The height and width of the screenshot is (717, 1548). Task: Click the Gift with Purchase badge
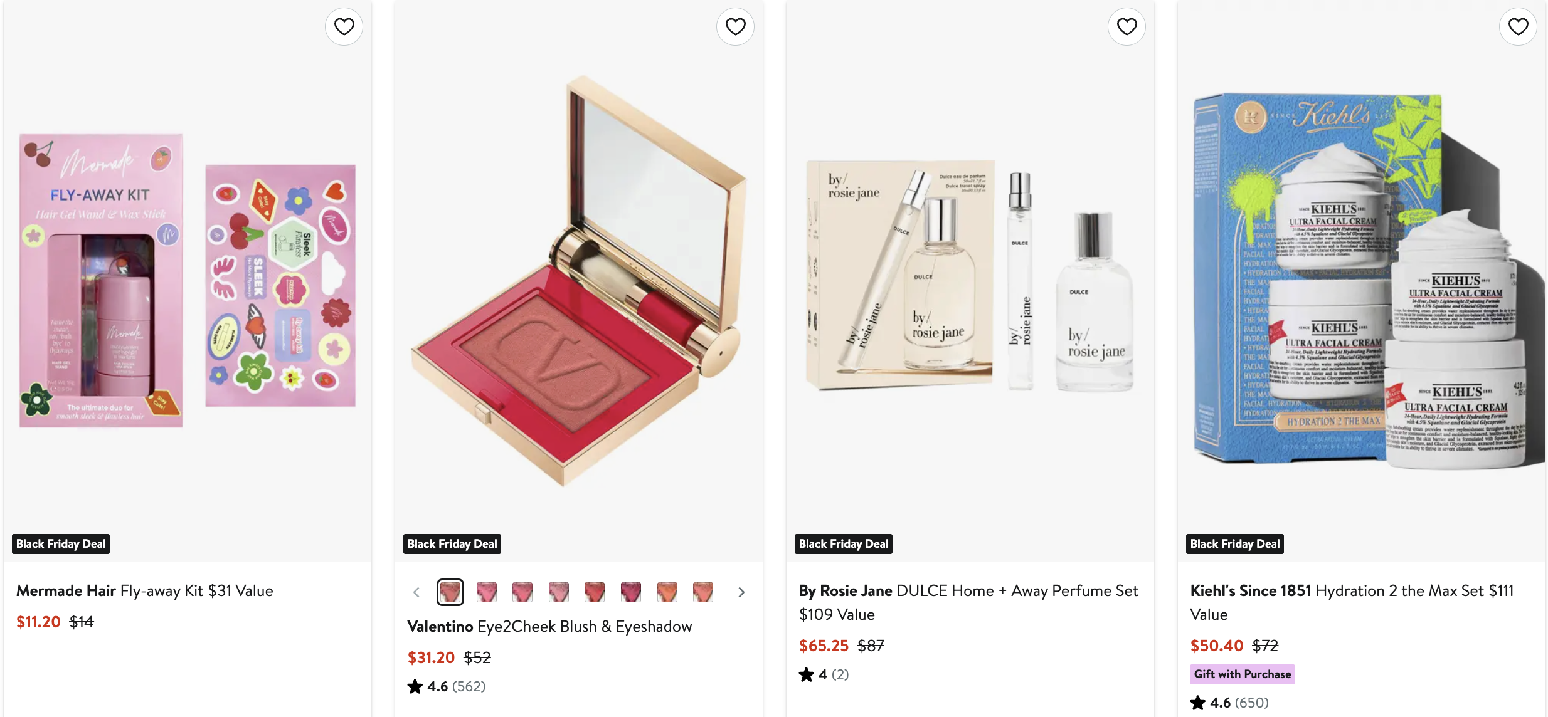point(1242,674)
